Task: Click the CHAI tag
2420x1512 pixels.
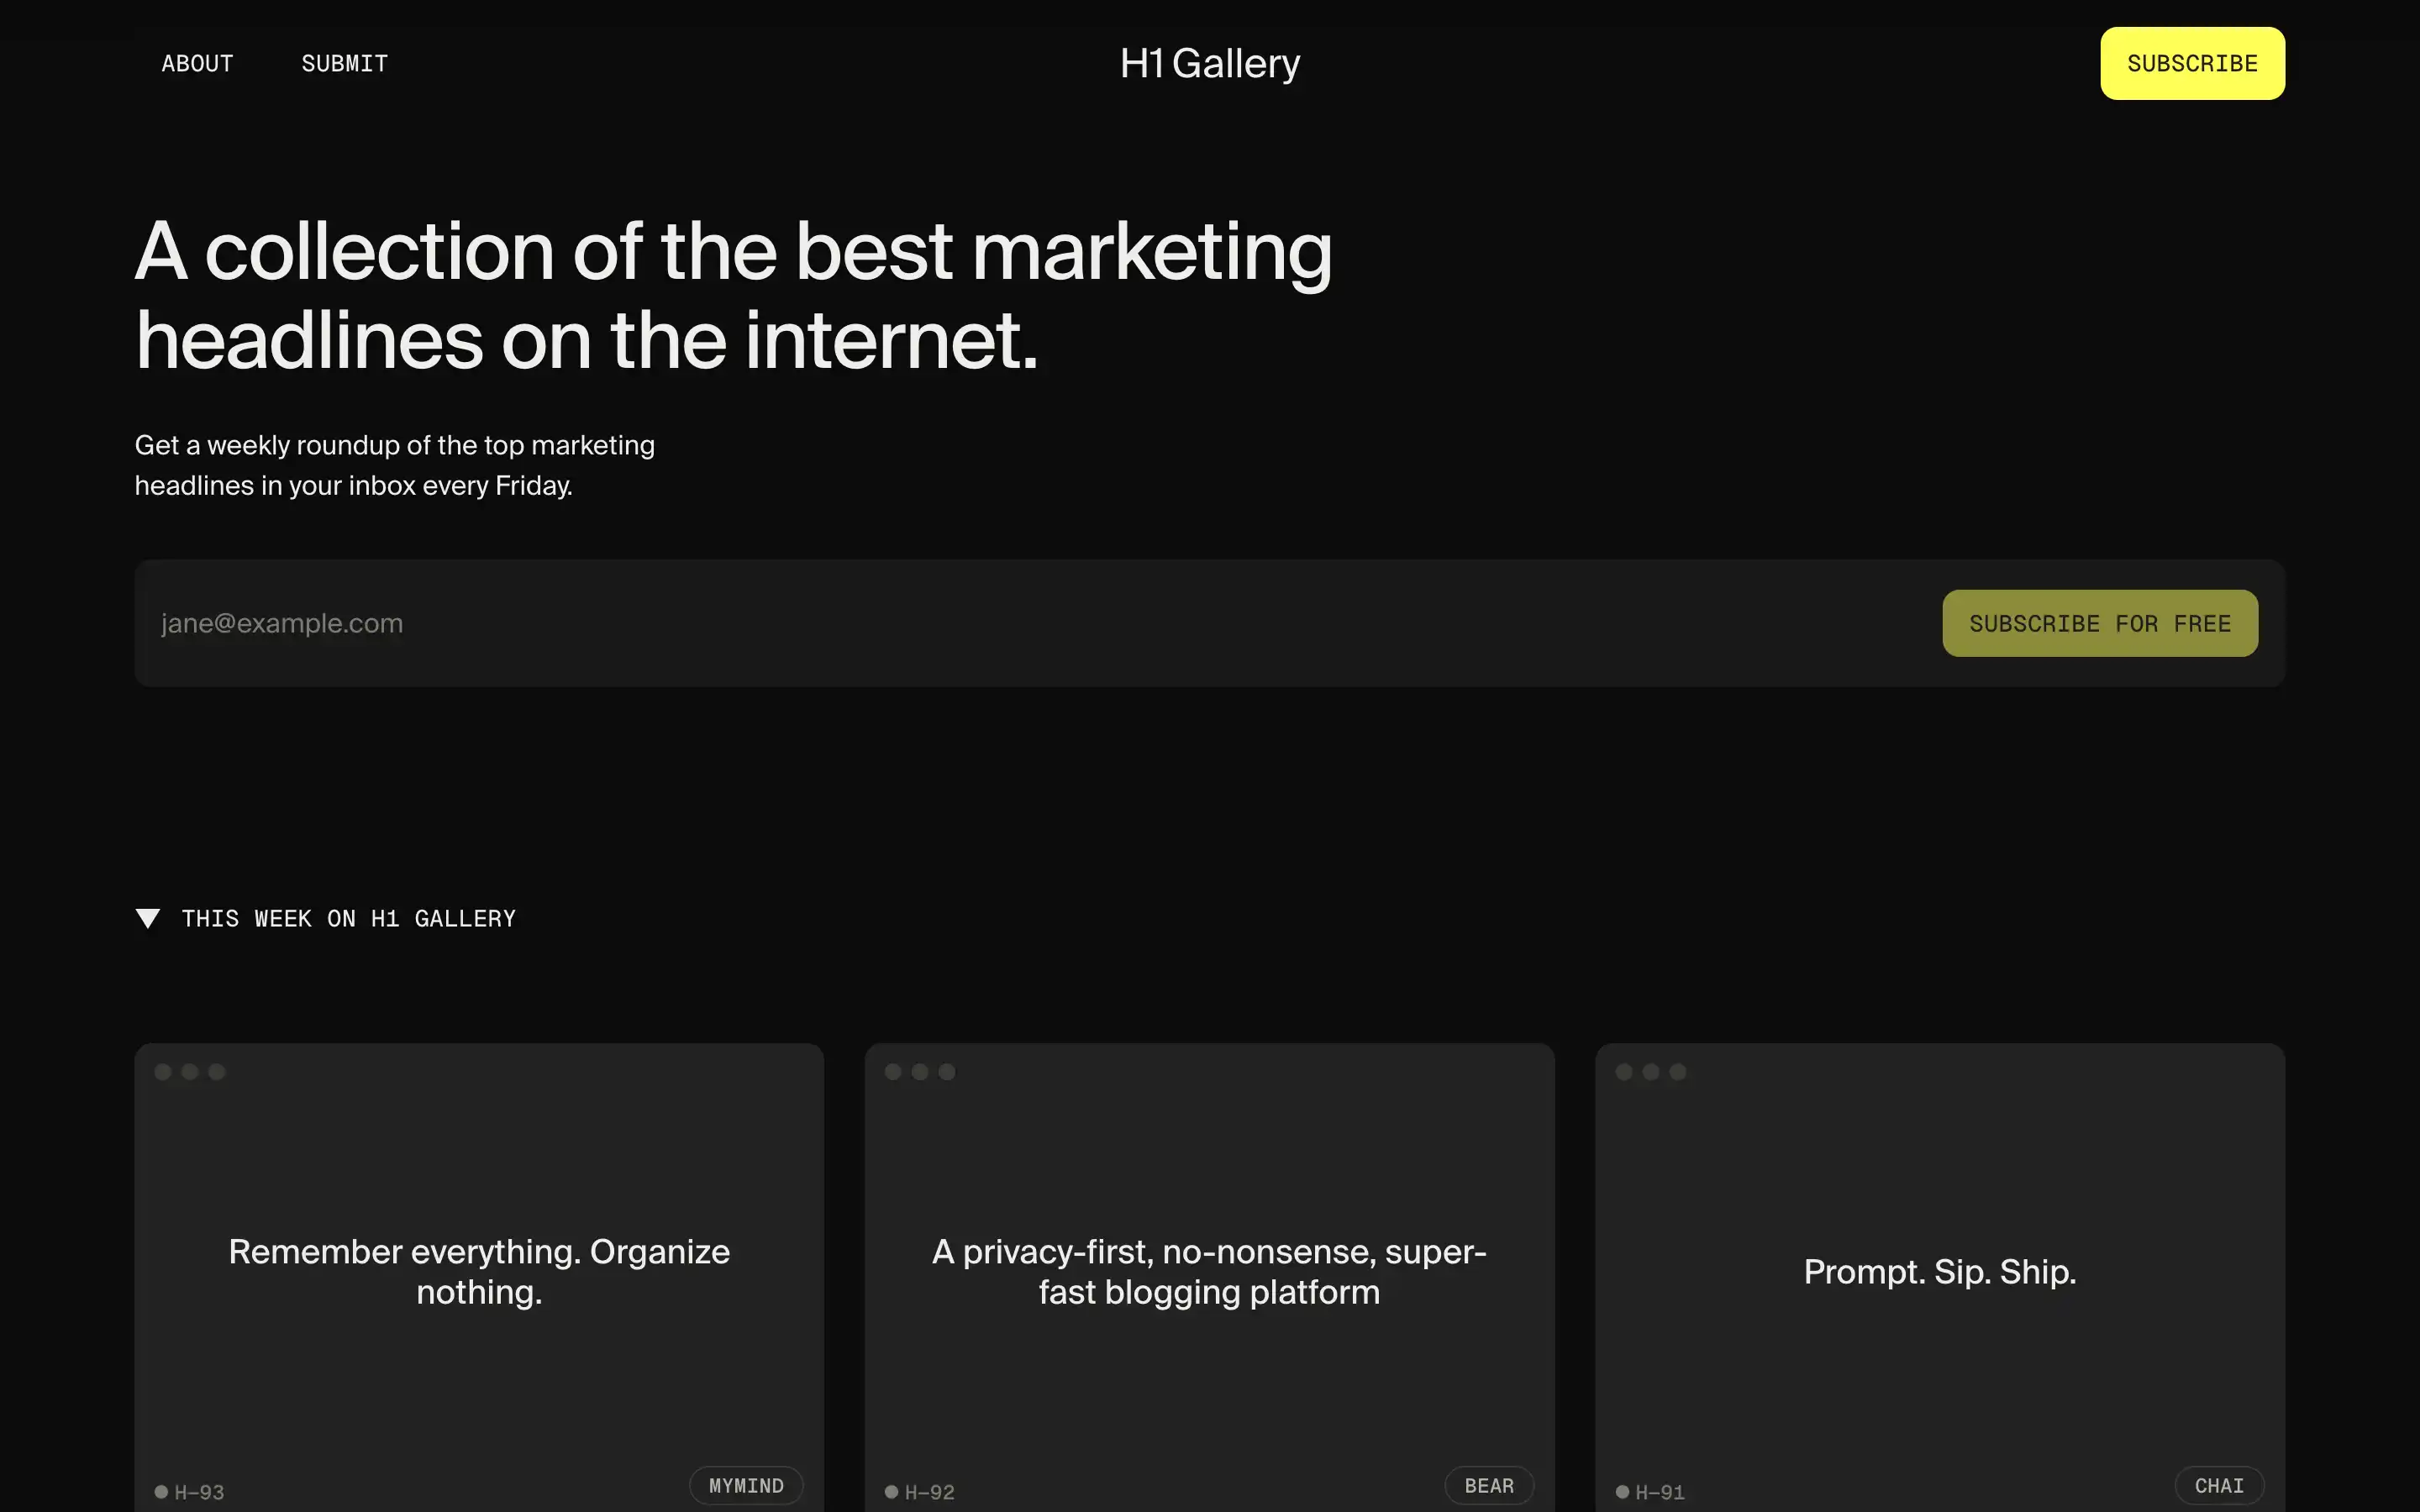Action: coord(2219,1486)
